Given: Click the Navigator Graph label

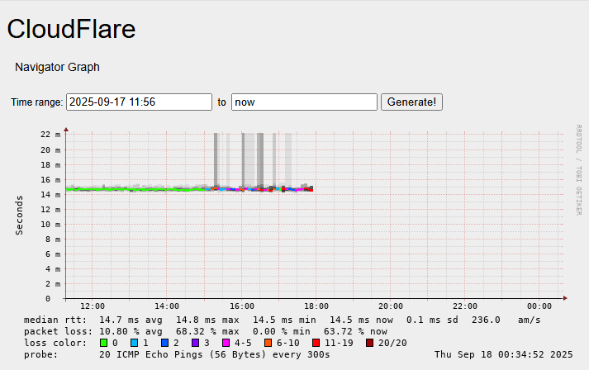Looking at the screenshot, I should pyautogui.click(x=57, y=67).
